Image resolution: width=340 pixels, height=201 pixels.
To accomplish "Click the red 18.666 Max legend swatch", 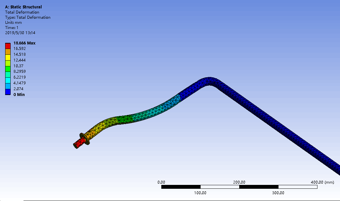I will pyautogui.click(x=8, y=46).
